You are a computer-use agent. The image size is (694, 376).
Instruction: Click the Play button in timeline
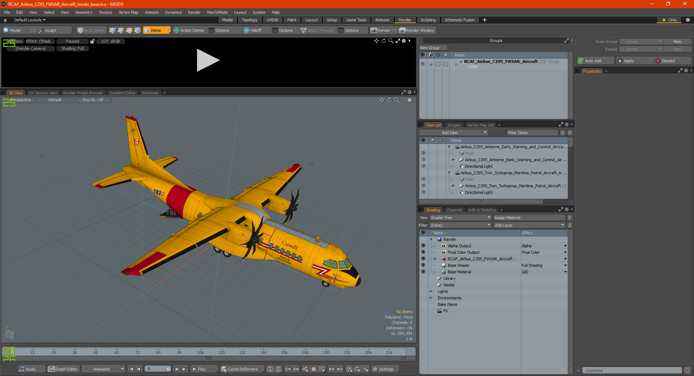(203, 369)
